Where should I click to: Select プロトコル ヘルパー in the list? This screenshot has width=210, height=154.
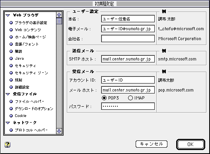click(x=31, y=130)
